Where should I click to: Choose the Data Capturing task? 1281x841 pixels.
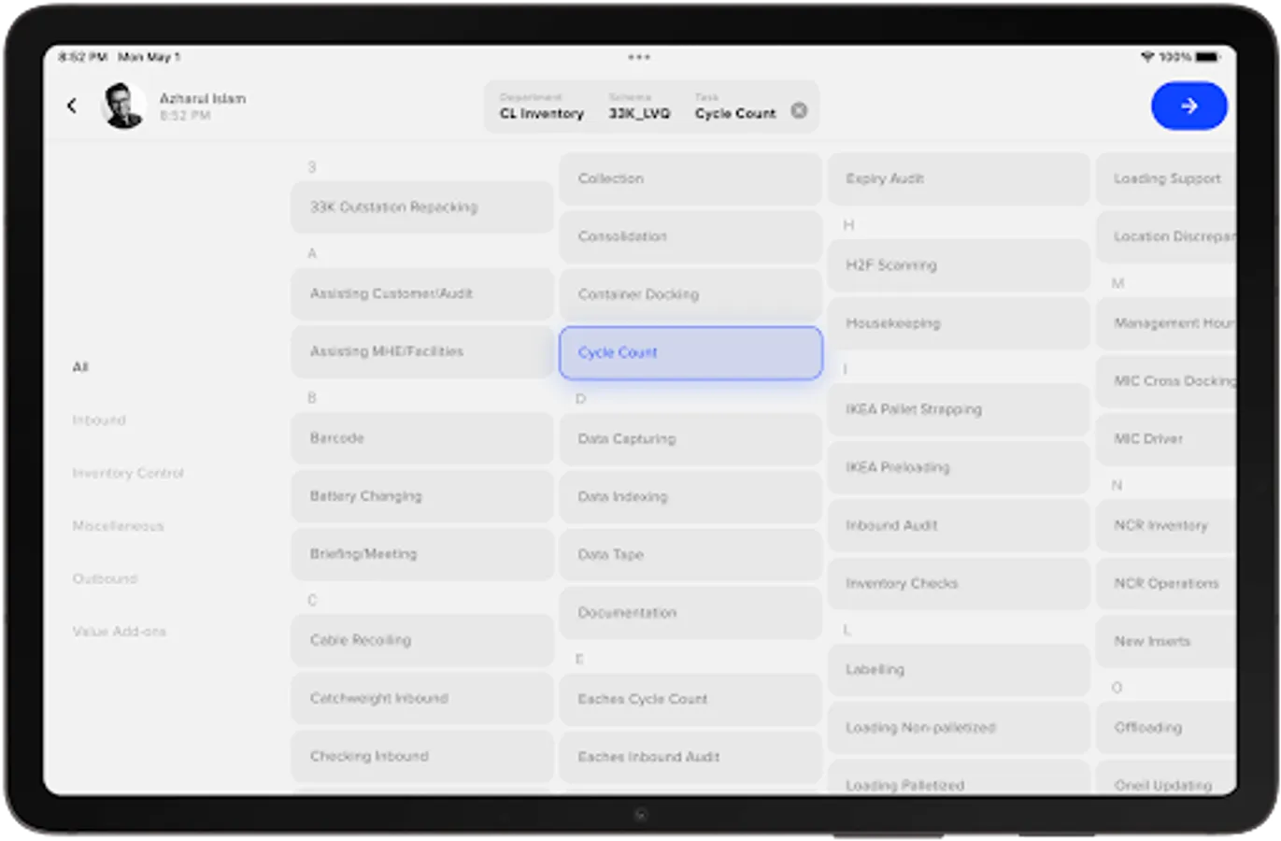(690, 438)
